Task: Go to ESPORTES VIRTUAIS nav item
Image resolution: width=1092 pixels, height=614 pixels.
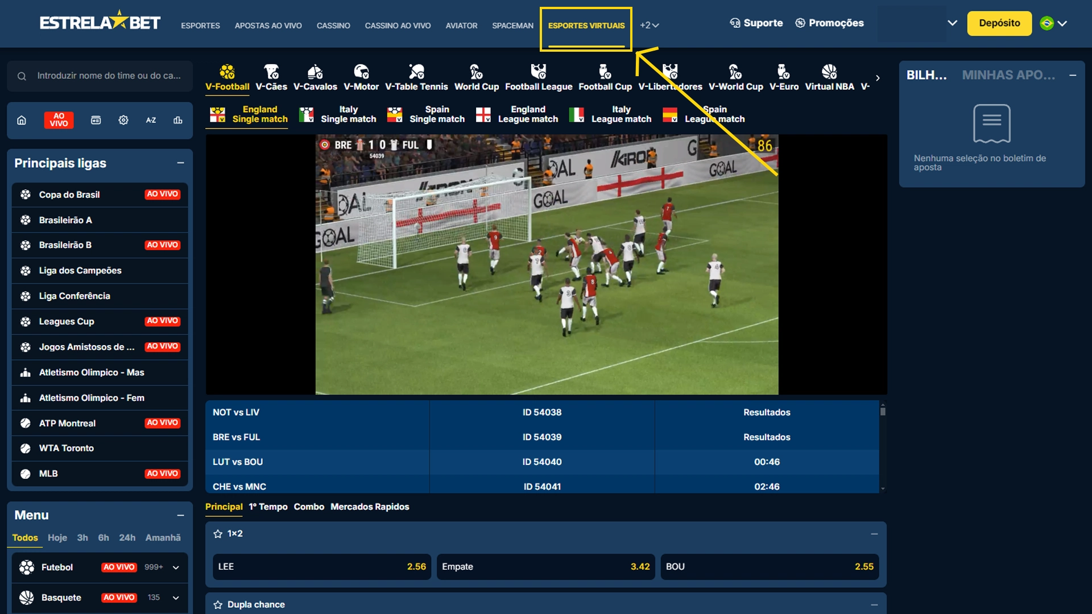Action: coord(586,26)
